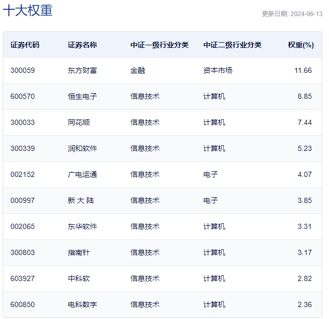
Task: Click 计算机 in the 中科软 row
Action: point(214,278)
